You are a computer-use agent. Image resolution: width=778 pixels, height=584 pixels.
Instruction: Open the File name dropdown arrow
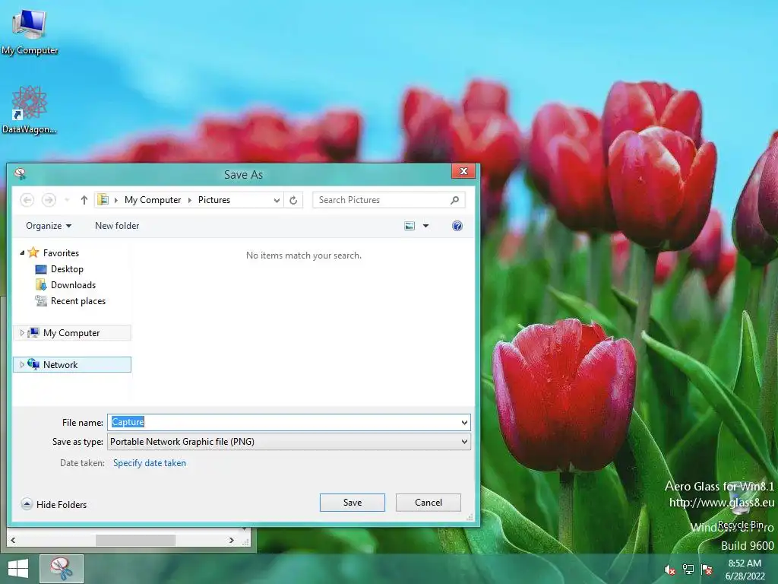(464, 423)
